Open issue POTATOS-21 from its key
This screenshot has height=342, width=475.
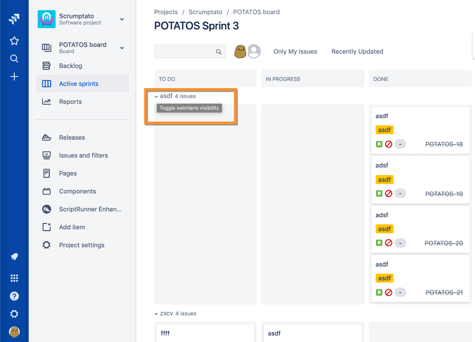tap(444, 293)
